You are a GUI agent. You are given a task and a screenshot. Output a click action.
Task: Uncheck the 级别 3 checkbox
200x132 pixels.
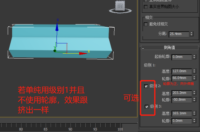tap(147, 106)
